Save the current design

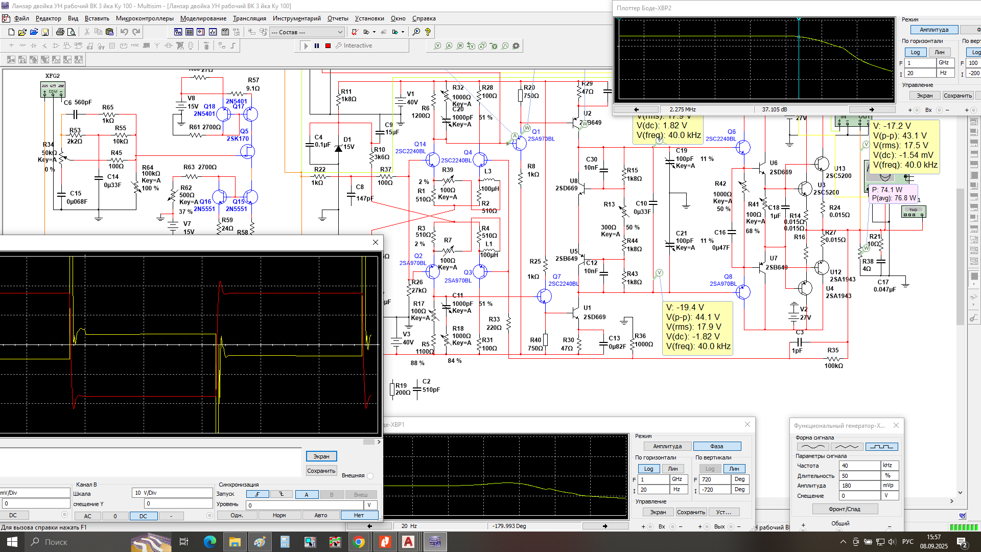click(45, 32)
